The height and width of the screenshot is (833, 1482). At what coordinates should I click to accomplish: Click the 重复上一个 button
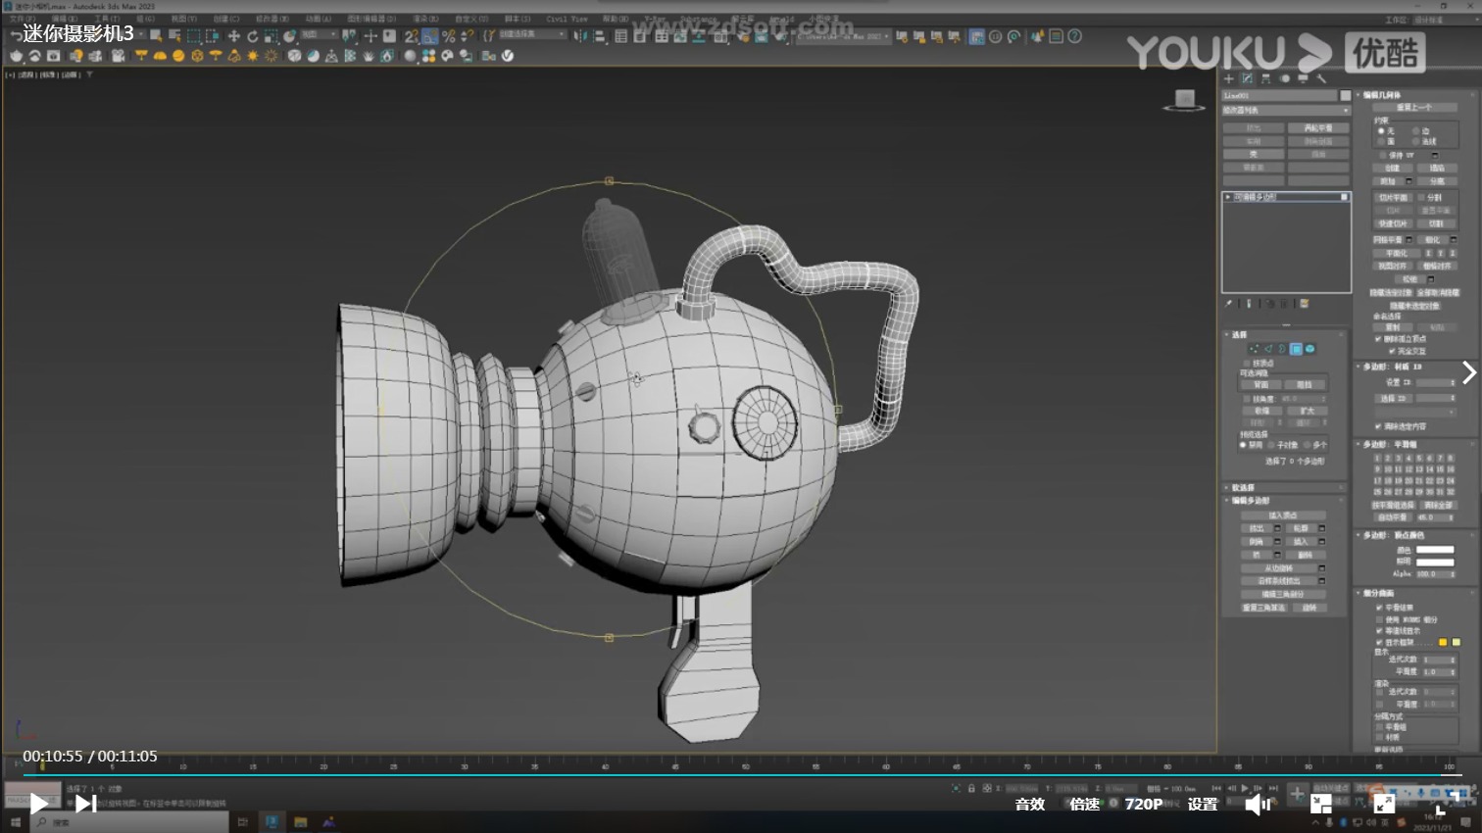1415,107
